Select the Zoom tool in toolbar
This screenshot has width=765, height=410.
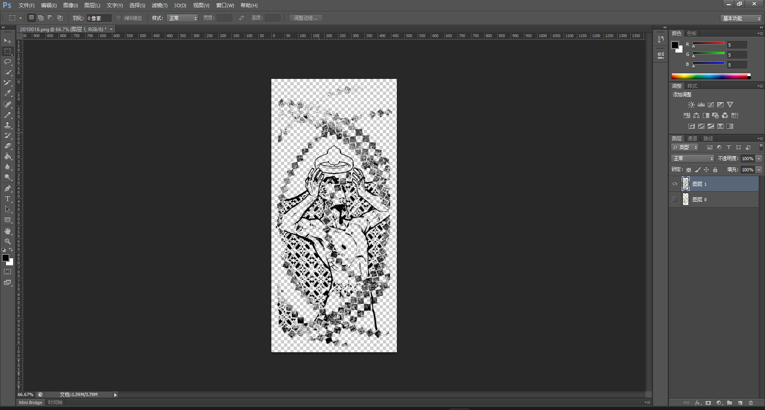[8, 241]
